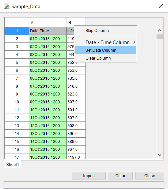
Task: Click the scrollbar down arrow
Action: pyautogui.click(x=159, y=155)
